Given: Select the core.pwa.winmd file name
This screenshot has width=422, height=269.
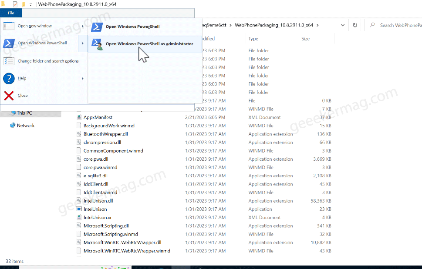Looking at the screenshot, I should click(x=101, y=167).
